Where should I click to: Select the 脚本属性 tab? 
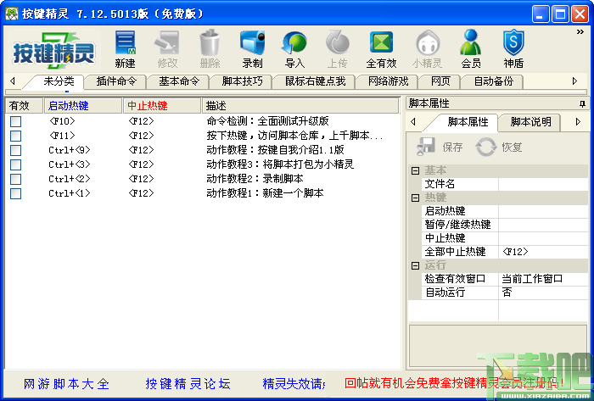pyautogui.click(x=468, y=122)
